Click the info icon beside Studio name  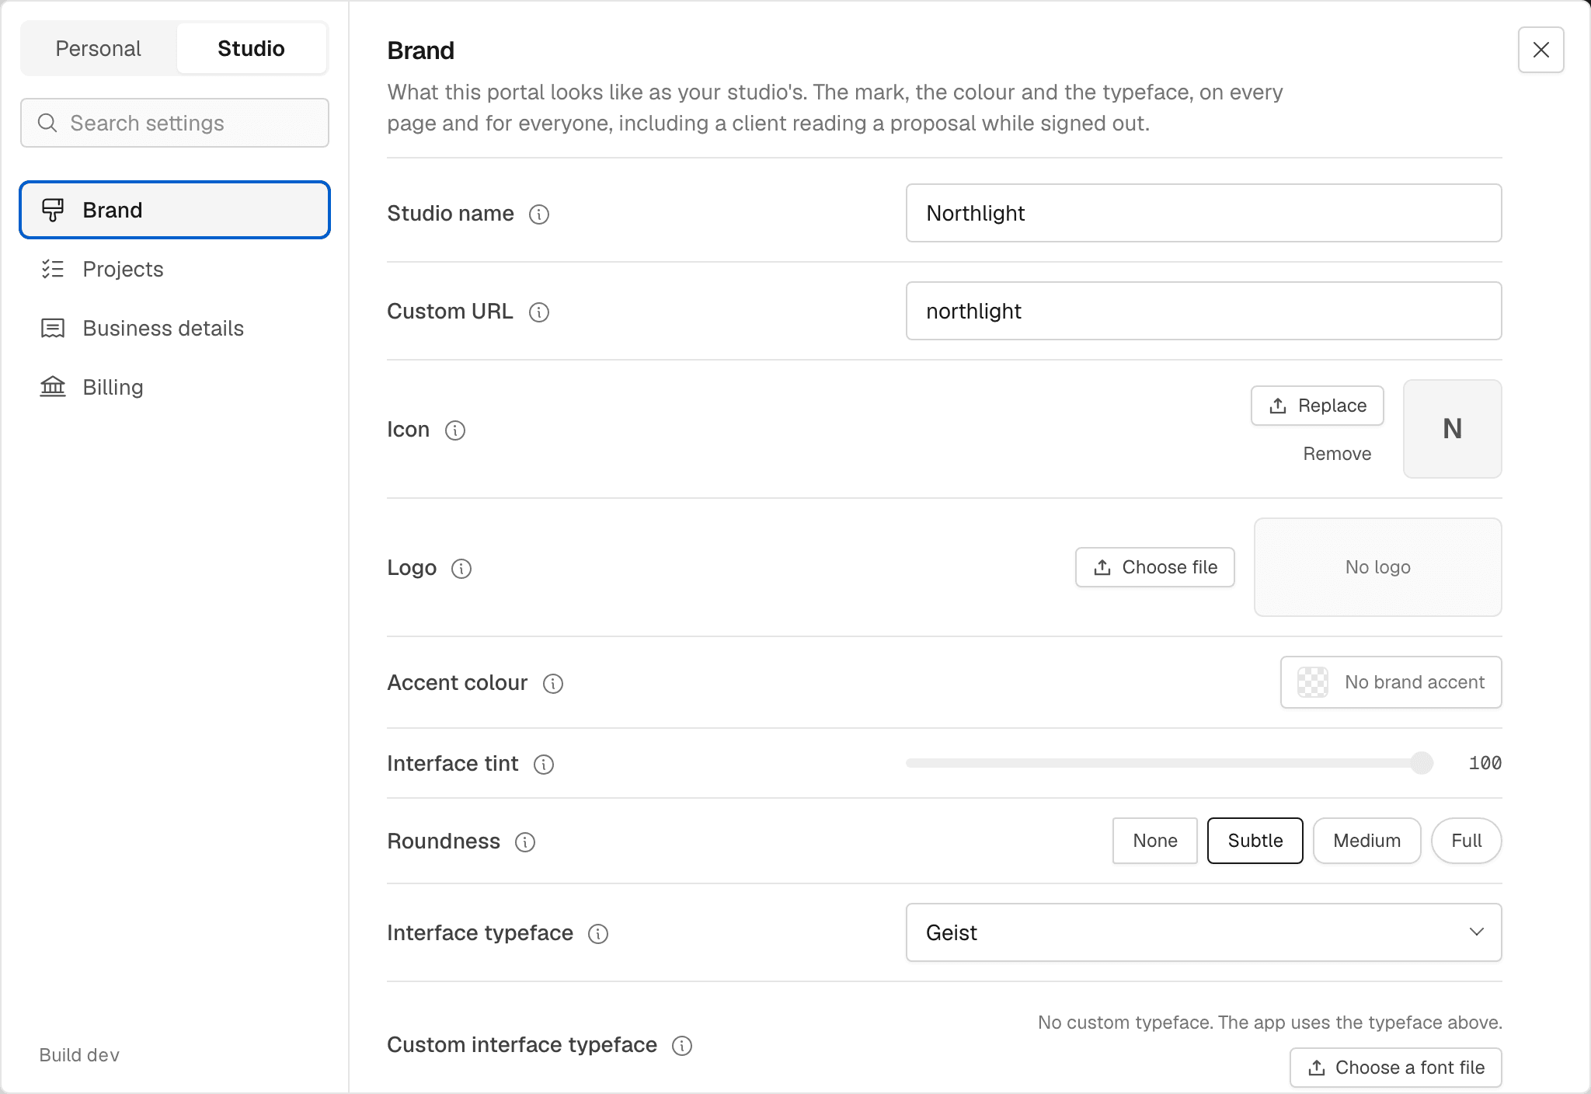pos(539,214)
